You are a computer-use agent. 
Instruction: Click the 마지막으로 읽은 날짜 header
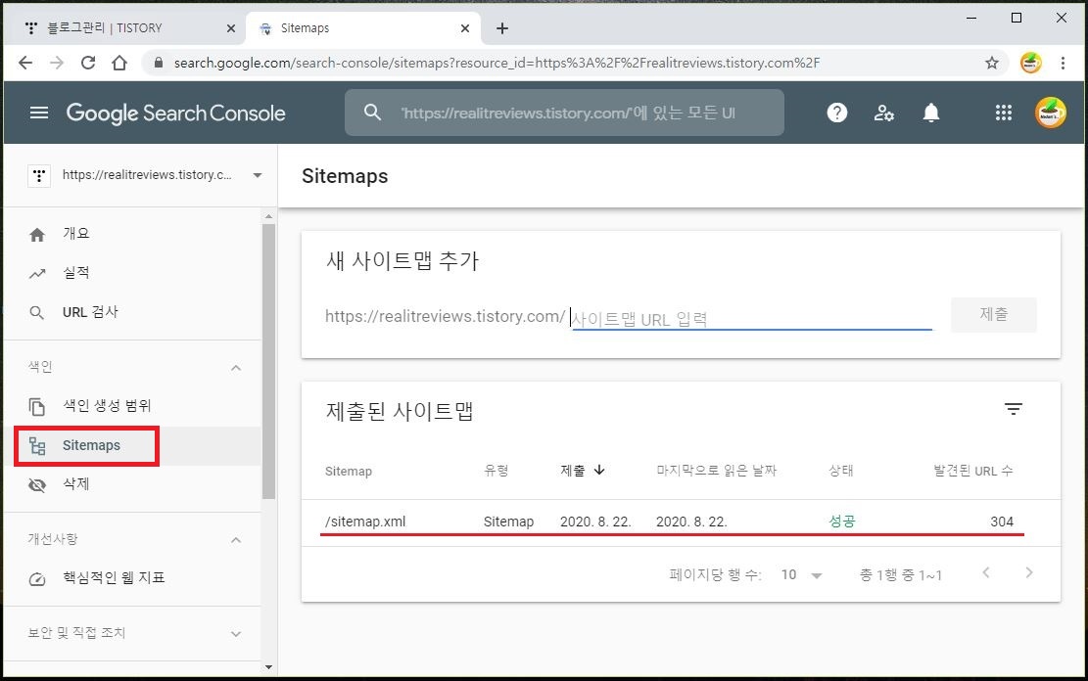(716, 471)
